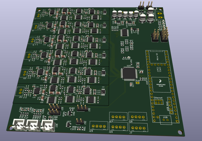
Task: Click the R58 label text
Action: (74, 127)
